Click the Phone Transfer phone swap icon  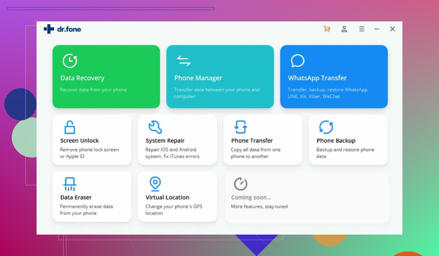pos(241,127)
